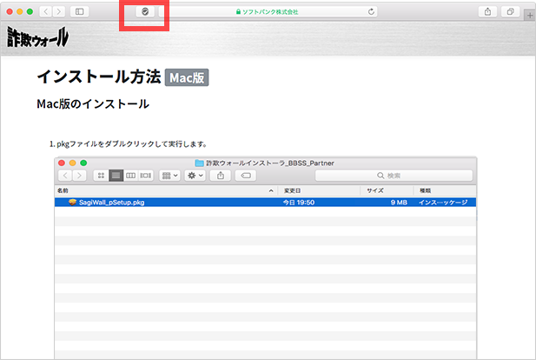Click 今日 19:50 date cell
Image resolution: width=536 pixels, height=360 pixels.
coord(299,203)
